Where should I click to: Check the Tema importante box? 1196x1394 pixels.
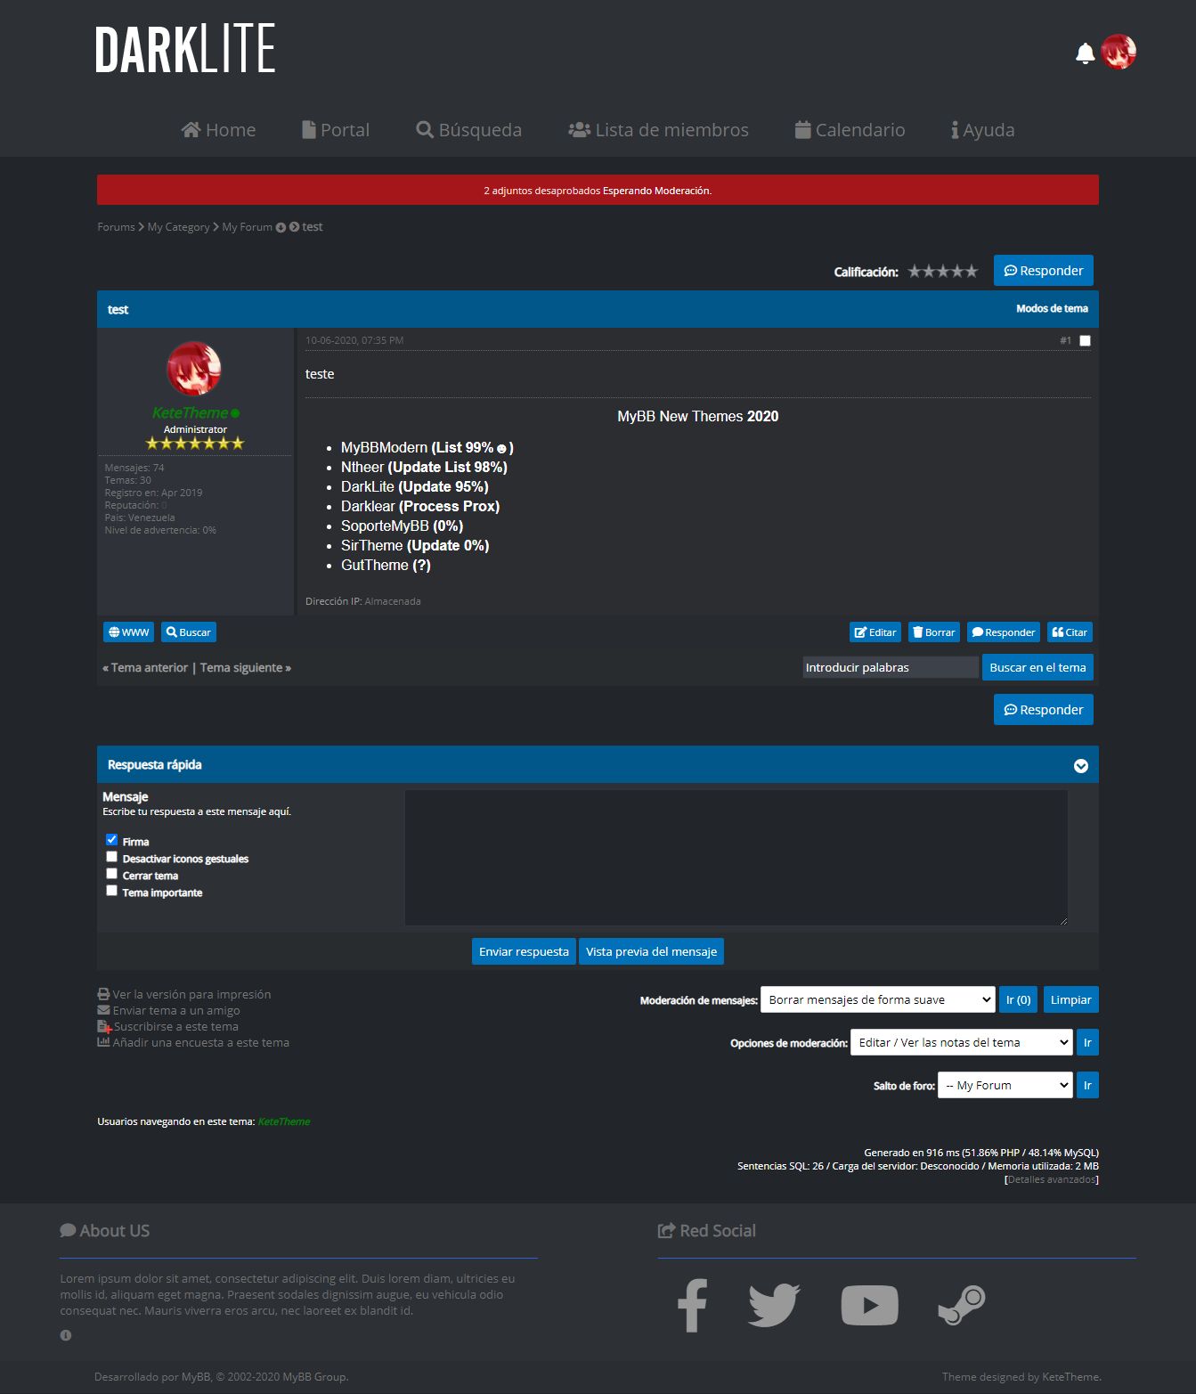pyautogui.click(x=111, y=890)
